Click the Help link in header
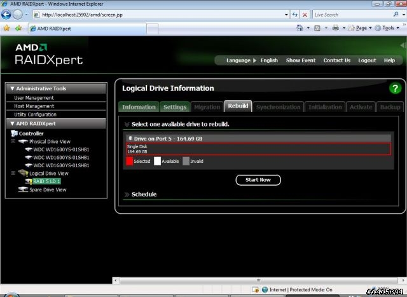Image resolution: width=407 pixels, height=297 pixels. coord(389,60)
